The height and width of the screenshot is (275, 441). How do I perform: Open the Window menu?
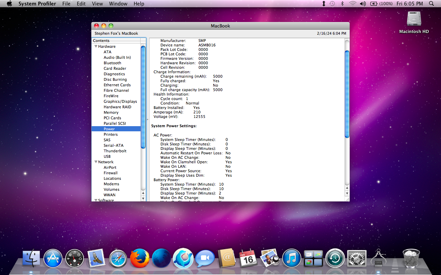pyautogui.click(x=118, y=4)
